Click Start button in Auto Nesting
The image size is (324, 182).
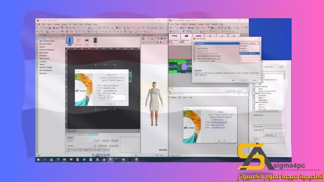233,80
